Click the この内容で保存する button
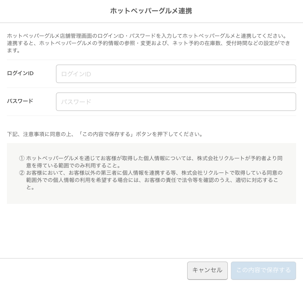303x283 pixels. click(x=263, y=270)
